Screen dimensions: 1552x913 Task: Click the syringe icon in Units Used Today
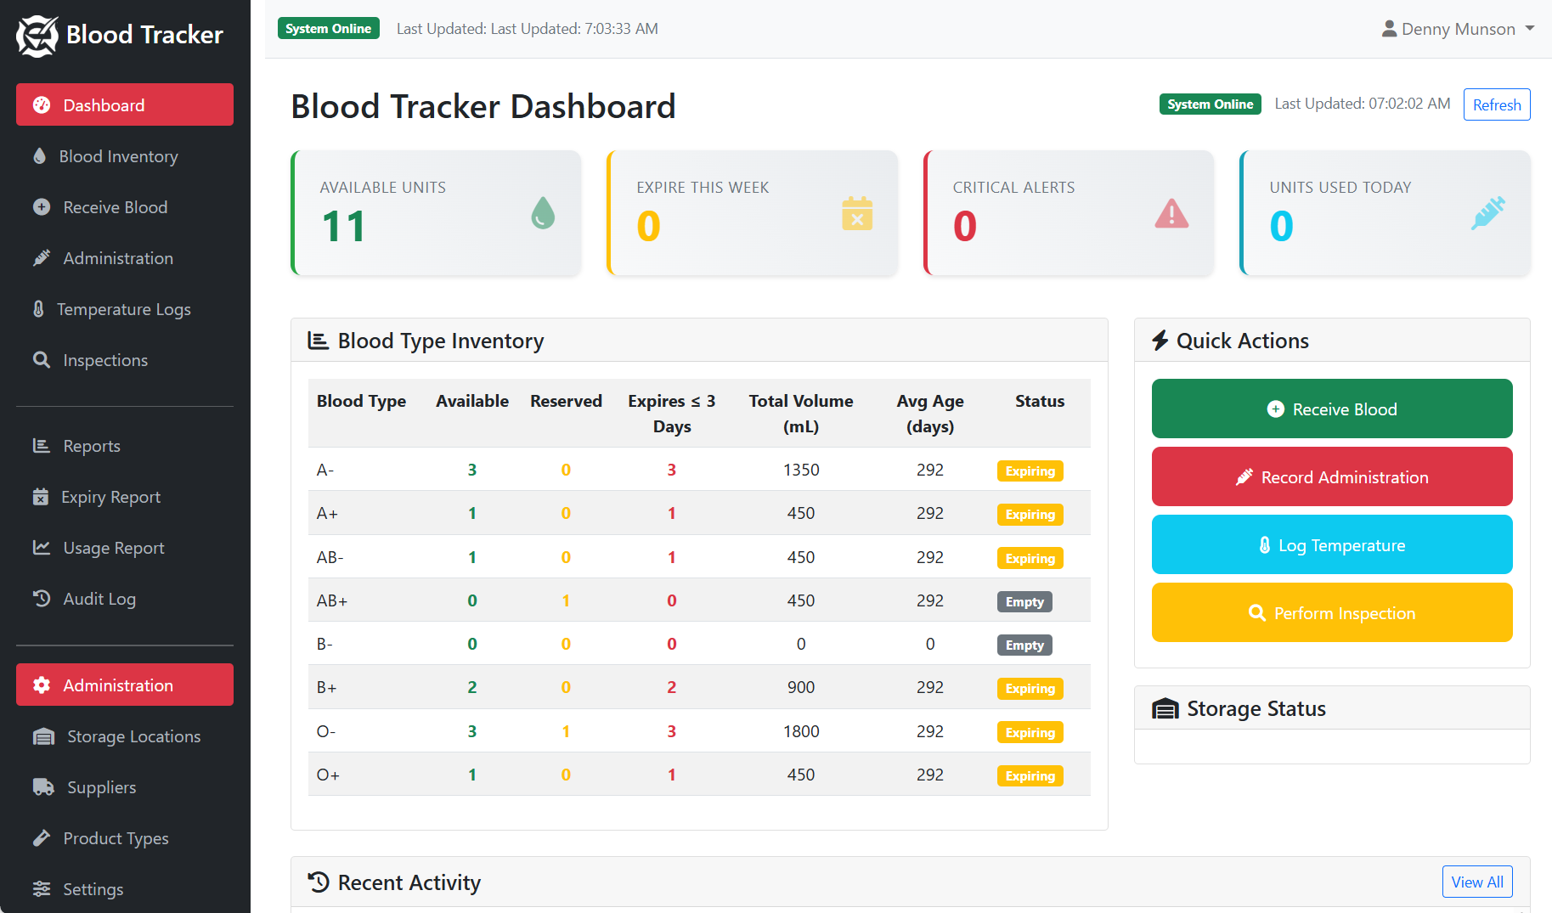[1487, 213]
